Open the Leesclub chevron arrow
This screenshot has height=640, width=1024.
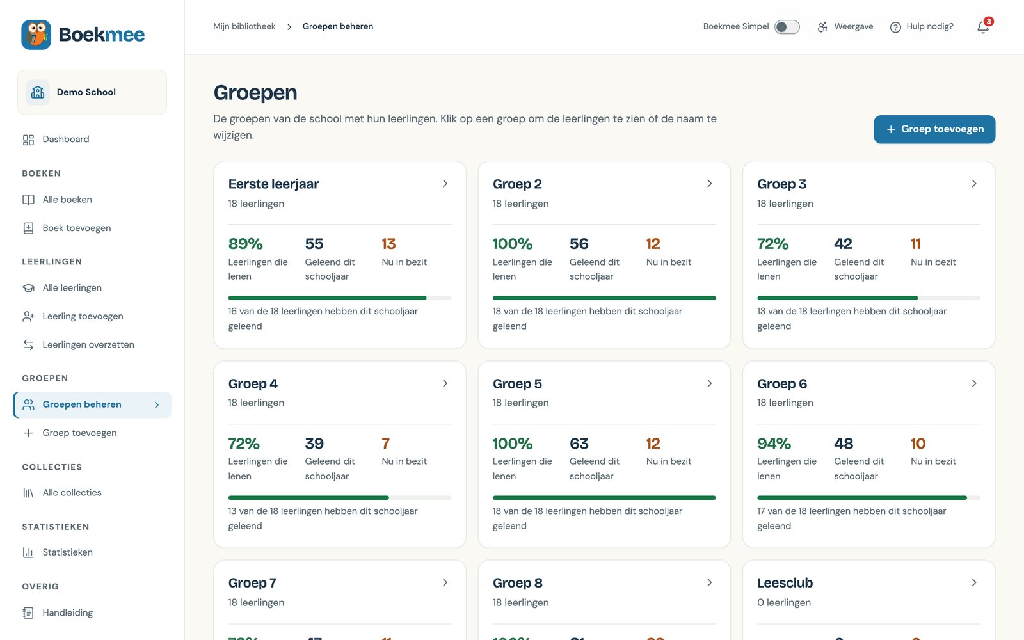pos(974,582)
